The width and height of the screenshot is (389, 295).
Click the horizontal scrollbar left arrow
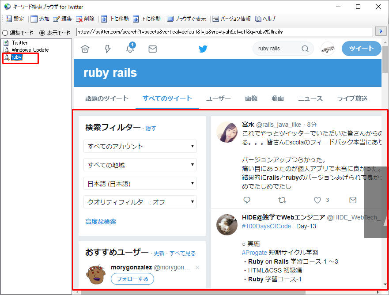[77, 292]
